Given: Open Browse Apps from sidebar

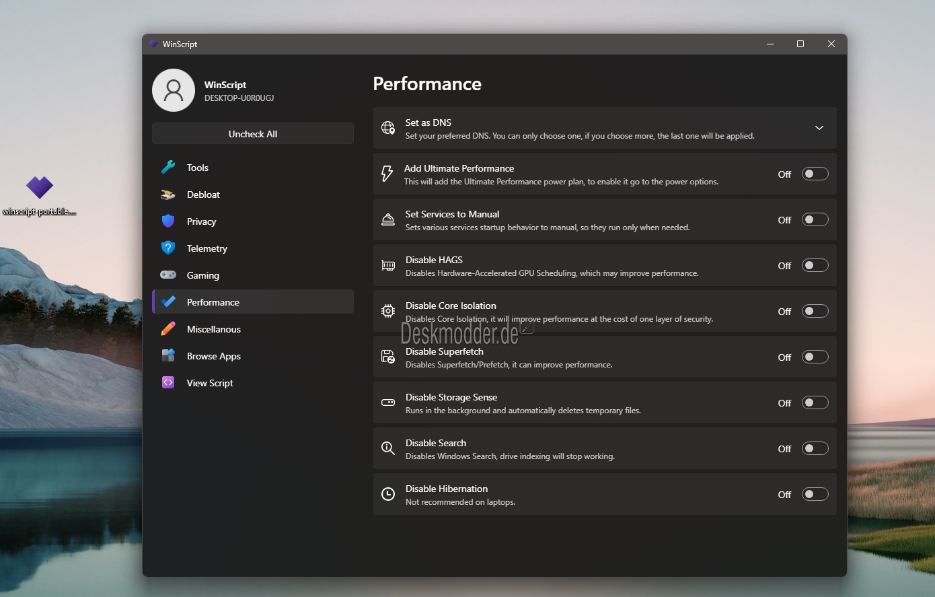Looking at the screenshot, I should 253,356.
